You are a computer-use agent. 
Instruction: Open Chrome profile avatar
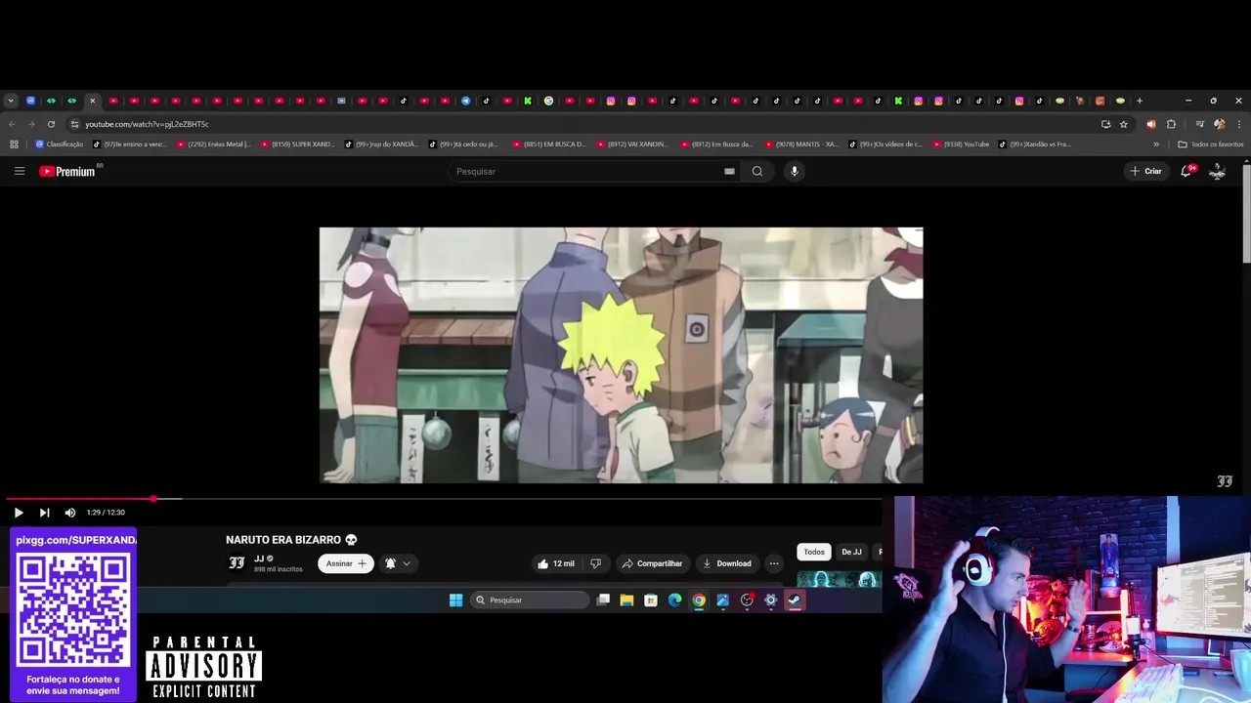pos(1219,124)
